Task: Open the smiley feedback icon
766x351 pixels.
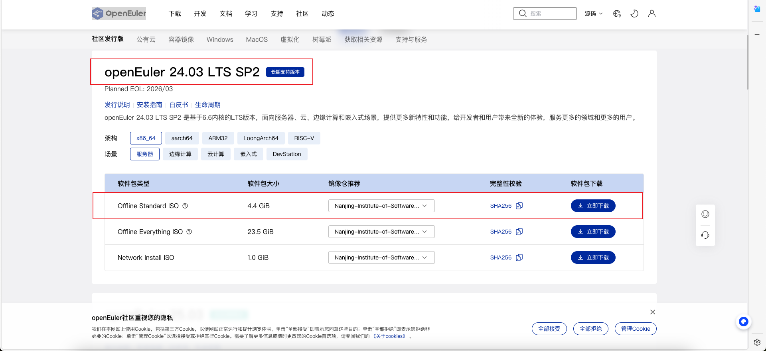Action: [x=705, y=214]
